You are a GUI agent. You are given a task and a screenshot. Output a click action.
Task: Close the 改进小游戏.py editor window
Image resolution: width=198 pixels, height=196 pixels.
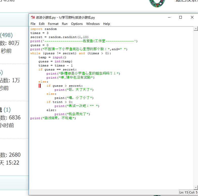192,17
